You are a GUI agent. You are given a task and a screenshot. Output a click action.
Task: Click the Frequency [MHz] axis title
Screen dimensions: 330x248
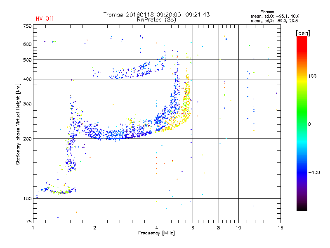click(156, 233)
